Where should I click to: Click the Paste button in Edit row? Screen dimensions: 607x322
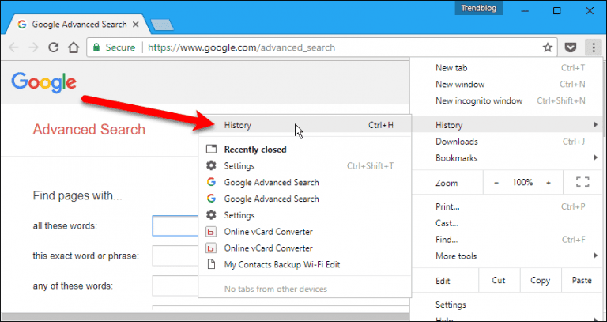[x=582, y=281]
